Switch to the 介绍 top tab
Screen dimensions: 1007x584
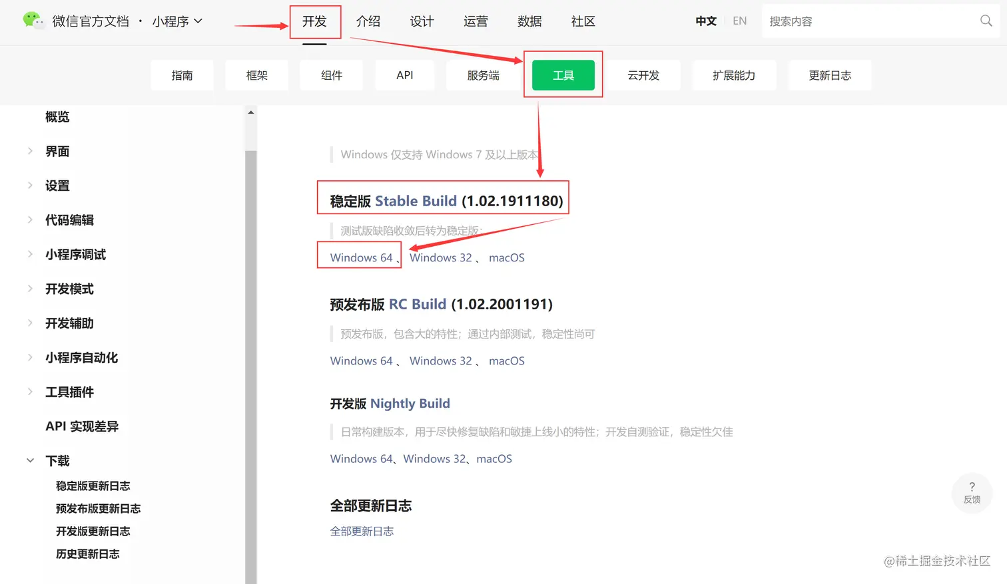pos(368,21)
